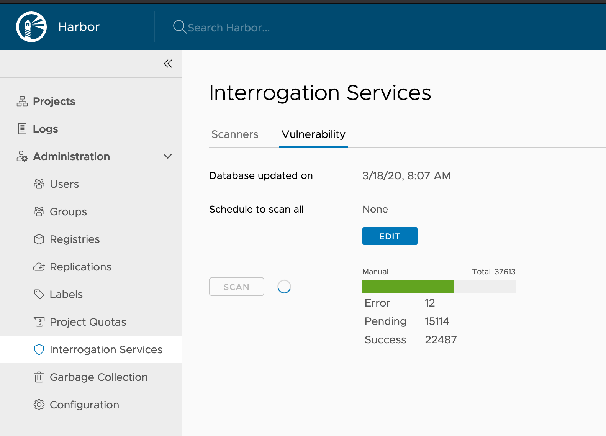Collapse the sidebar with double-chevron icon
The height and width of the screenshot is (436, 606).
pos(168,64)
